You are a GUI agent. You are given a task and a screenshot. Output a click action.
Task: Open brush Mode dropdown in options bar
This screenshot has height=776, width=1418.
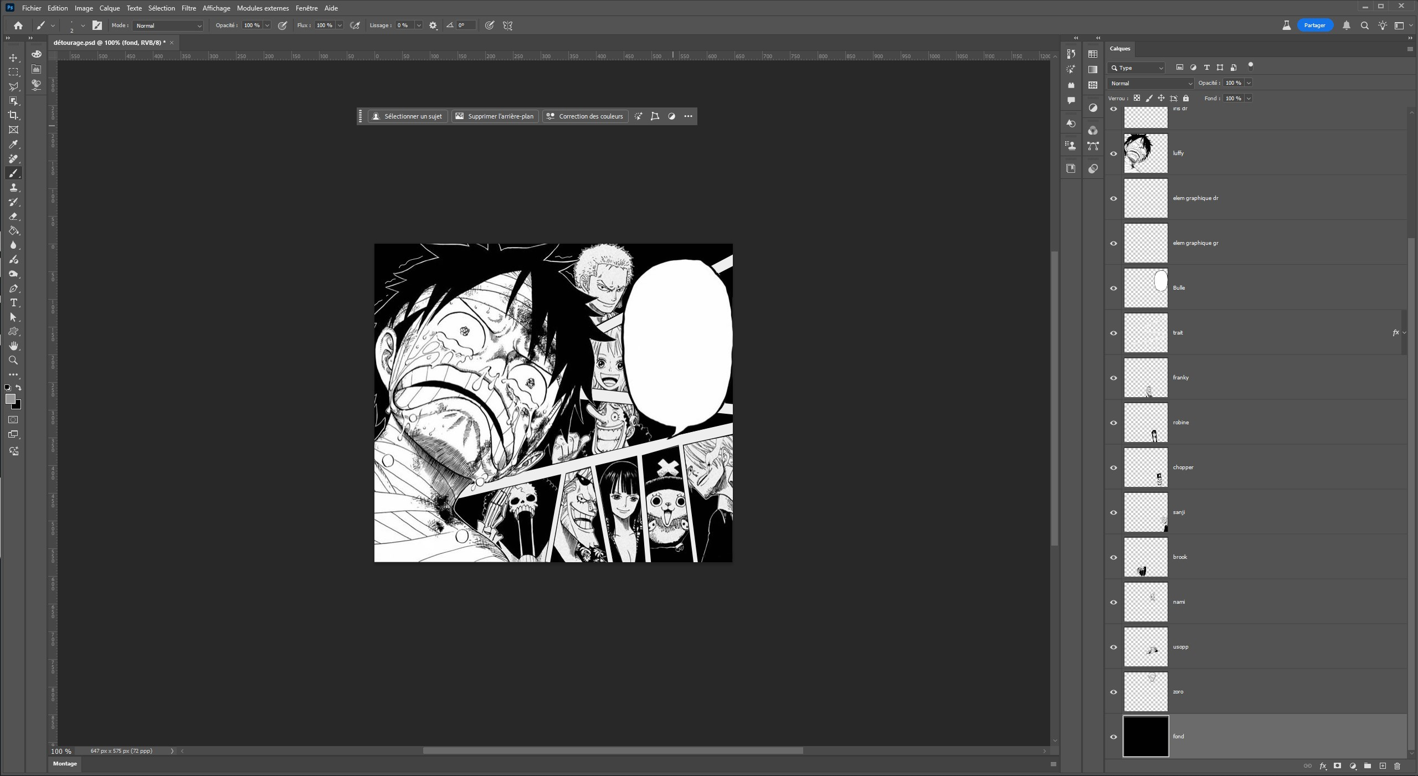coord(168,25)
